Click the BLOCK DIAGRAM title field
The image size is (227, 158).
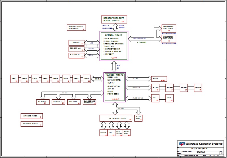[199, 148]
